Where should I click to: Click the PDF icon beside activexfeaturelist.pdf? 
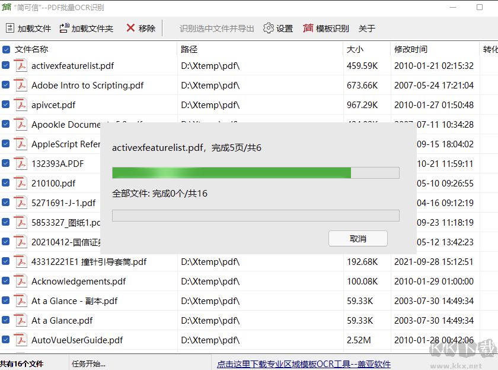coord(20,65)
